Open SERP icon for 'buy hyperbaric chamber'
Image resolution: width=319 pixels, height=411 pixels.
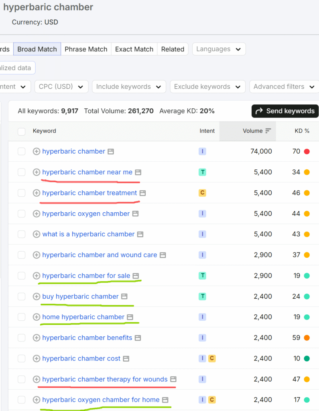(124, 297)
